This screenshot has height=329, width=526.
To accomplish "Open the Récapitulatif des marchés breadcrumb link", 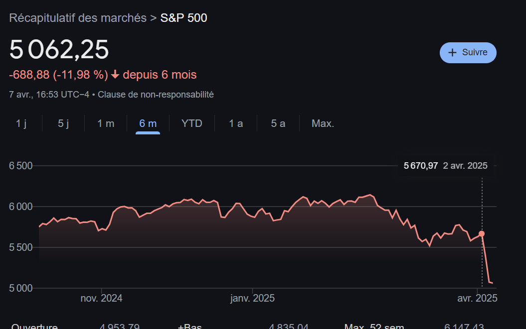I will click(x=78, y=18).
